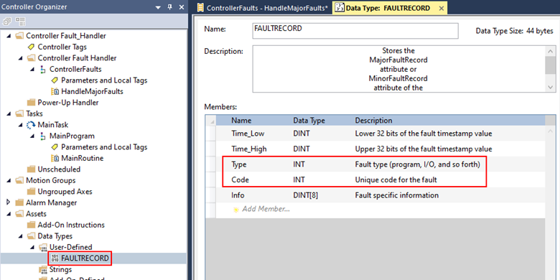Click the Motion Groups folder icon
The image size is (560, 280).
click(x=19, y=180)
